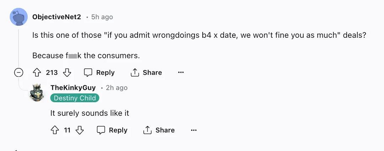
Task: Collapse the ObjectiveNet2 comment thread
Action: click(x=18, y=73)
